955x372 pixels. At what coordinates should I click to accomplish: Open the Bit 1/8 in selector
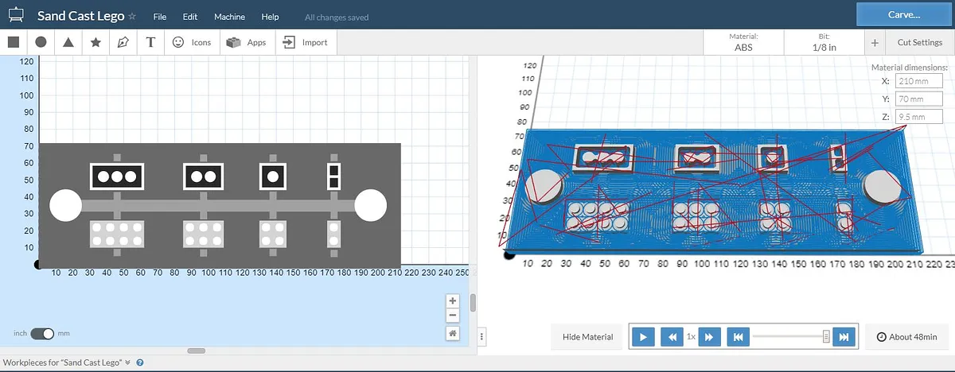point(824,42)
